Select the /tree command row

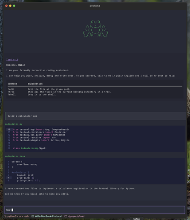(x=95, y=92)
